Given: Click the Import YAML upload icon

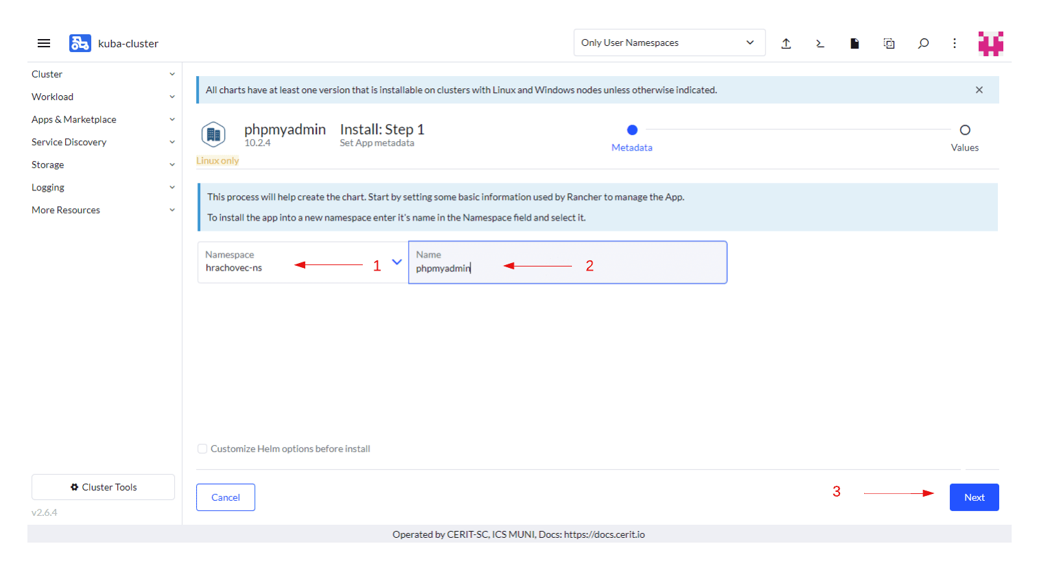Looking at the screenshot, I should (x=786, y=43).
